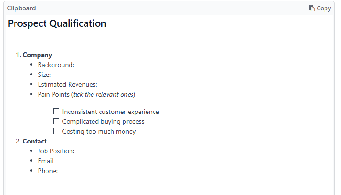Click the Clipboard panel title
The width and height of the screenshot is (341, 195).
coord(21,8)
